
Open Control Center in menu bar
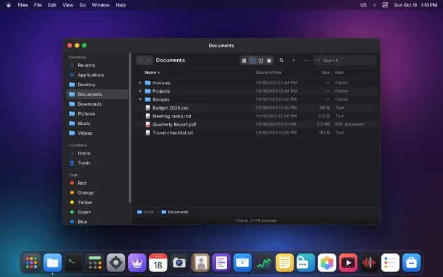coord(385,5)
